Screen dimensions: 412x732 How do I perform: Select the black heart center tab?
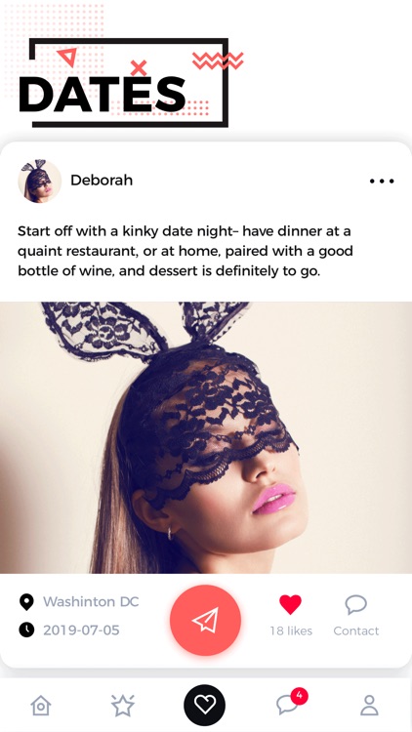[205, 705]
